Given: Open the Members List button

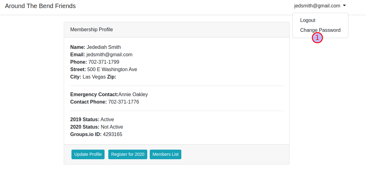Looking at the screenshot, I should 165,154.
